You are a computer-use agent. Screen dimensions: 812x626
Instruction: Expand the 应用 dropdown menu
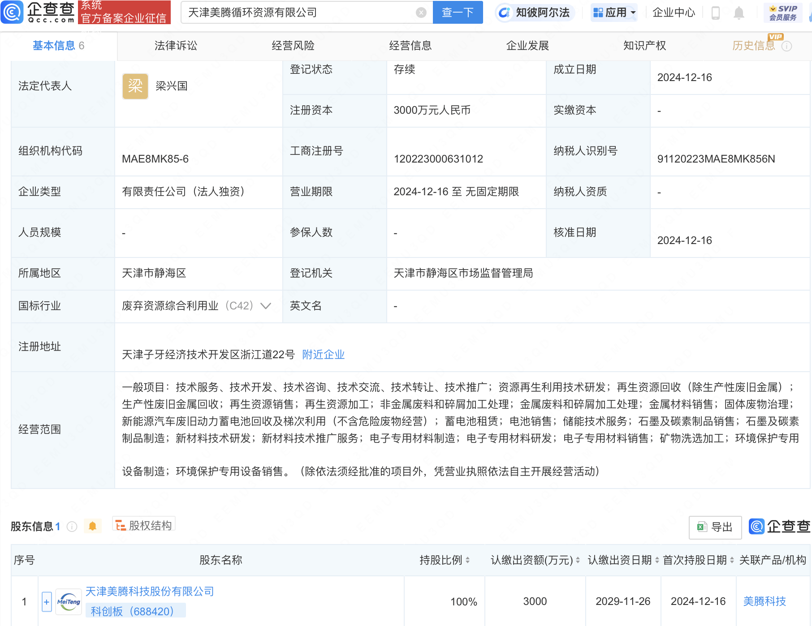coord(614,13)
